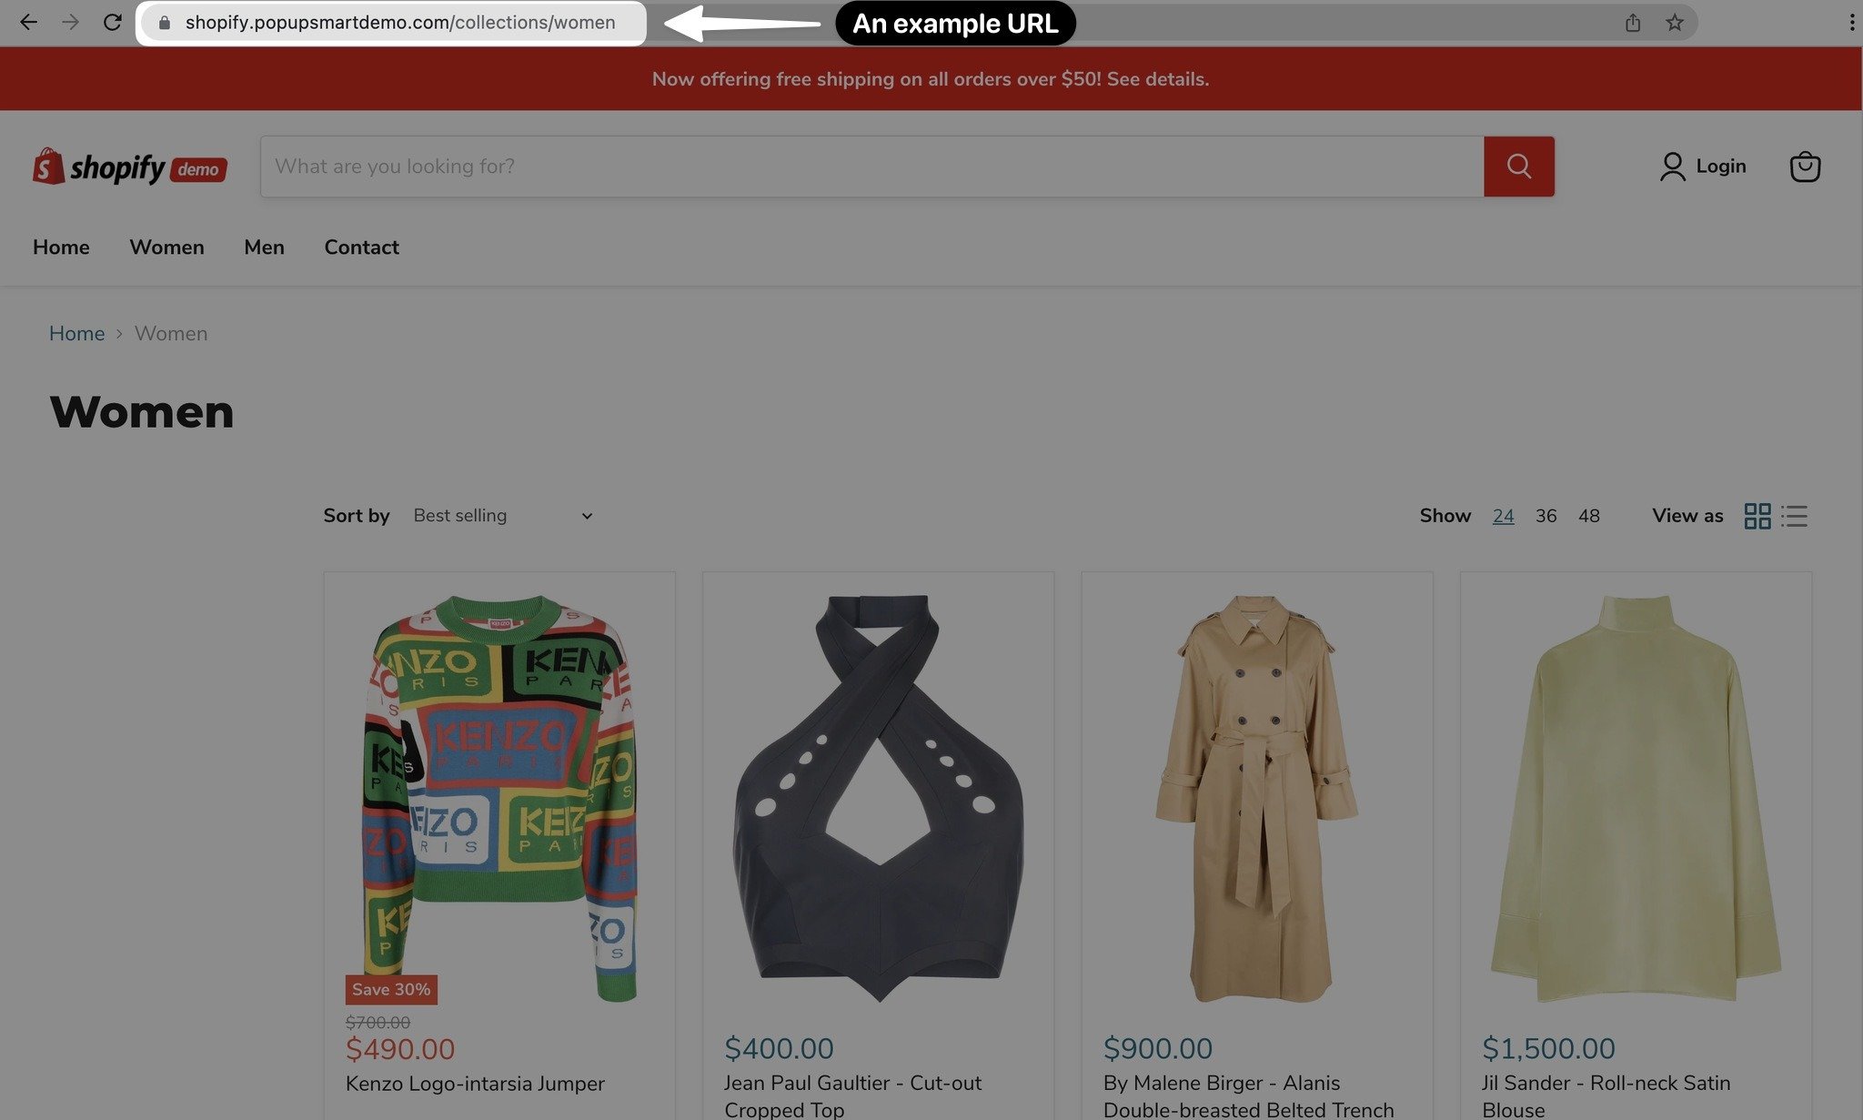Click the Jean Paul Gaultier Cut-out title

pos(852,1096)
